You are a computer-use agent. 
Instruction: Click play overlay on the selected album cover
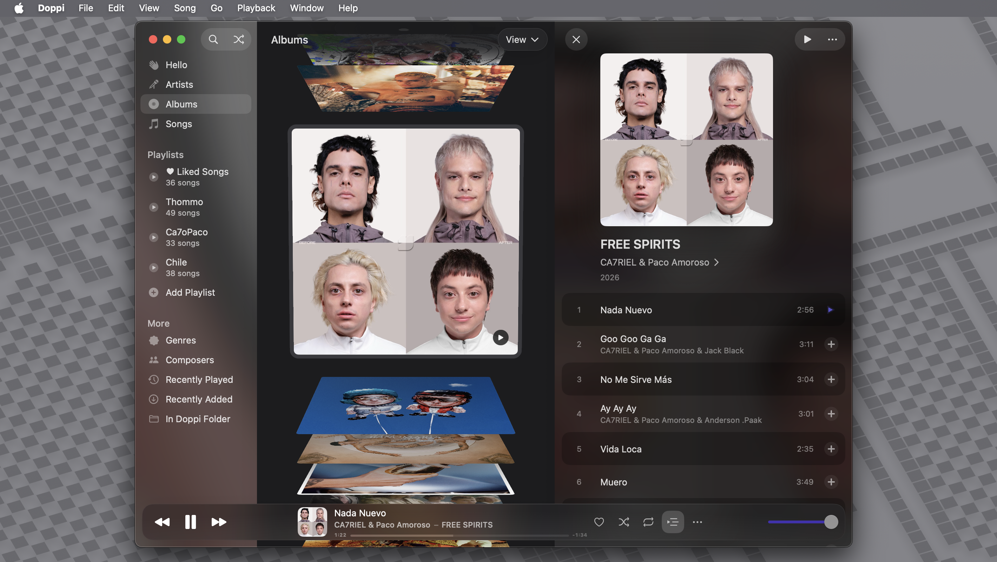[x=501, y=338]
